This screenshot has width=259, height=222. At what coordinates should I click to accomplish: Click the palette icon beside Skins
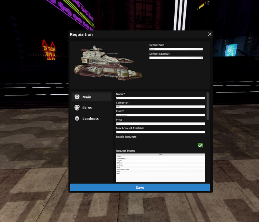pos(77,108)
